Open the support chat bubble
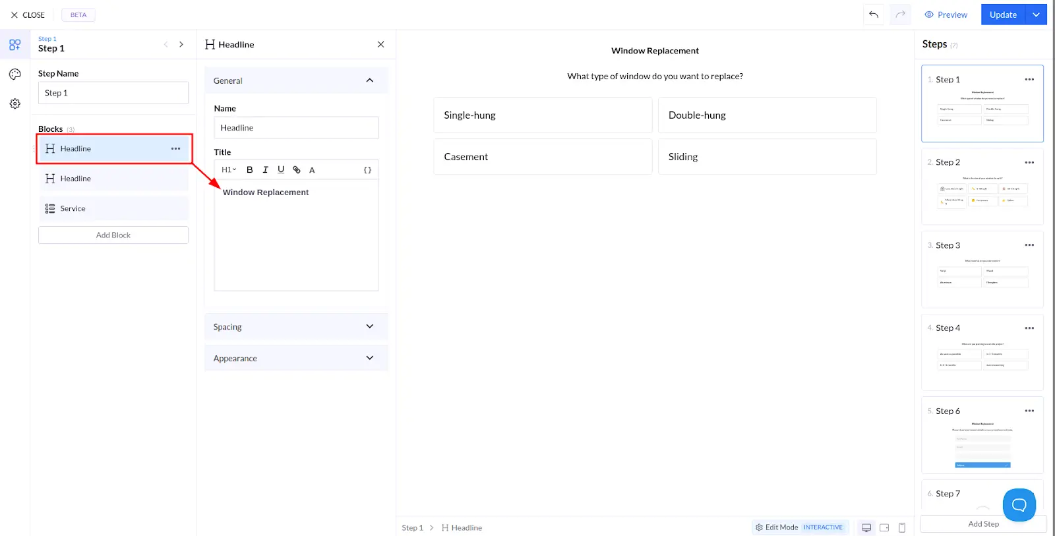 coord(1019,505)
